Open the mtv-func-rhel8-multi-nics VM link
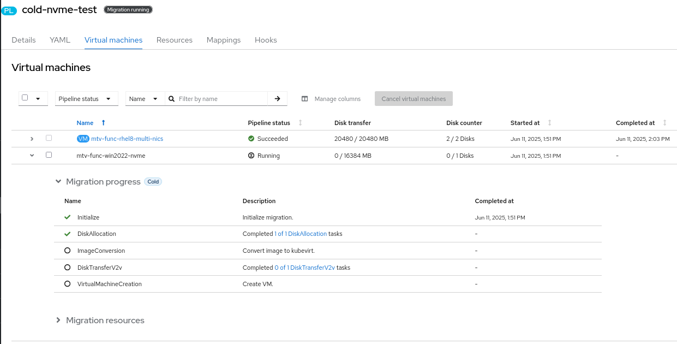677x344 pixels. (x=127, y=139)
